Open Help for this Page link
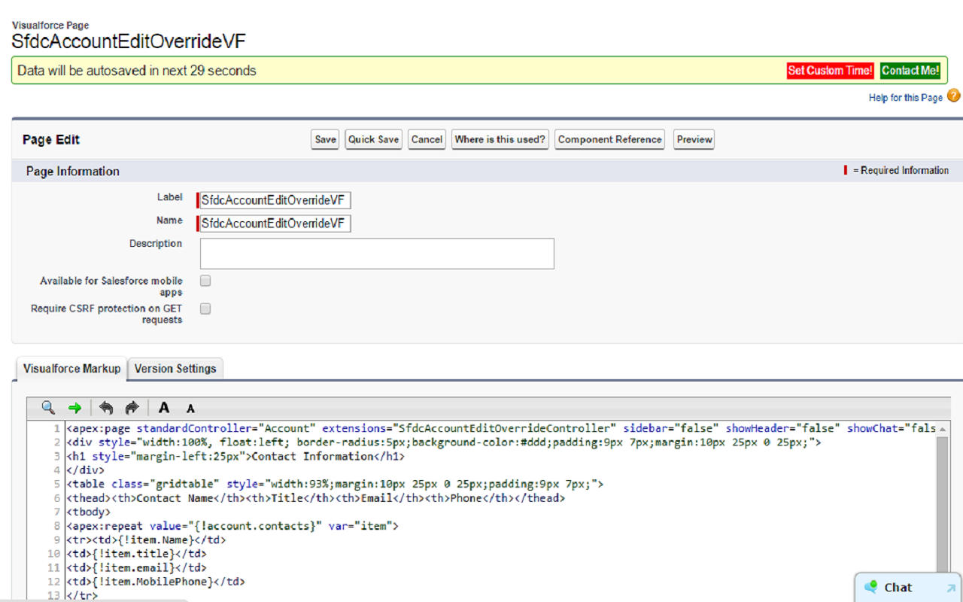The width and height of the screenshot is (963, 602). pos(906,98)
